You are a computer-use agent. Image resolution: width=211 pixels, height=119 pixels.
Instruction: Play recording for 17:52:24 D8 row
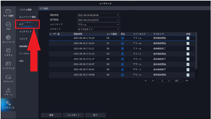tap(123, 38)
